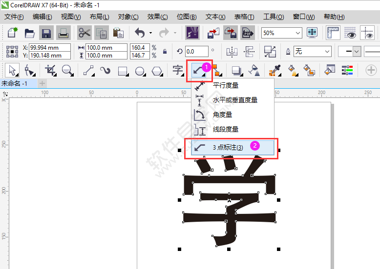This screenshot has width=380, height=269.
Task: Edit the Y position field 190.148 mm
Action: click(50, 56)
